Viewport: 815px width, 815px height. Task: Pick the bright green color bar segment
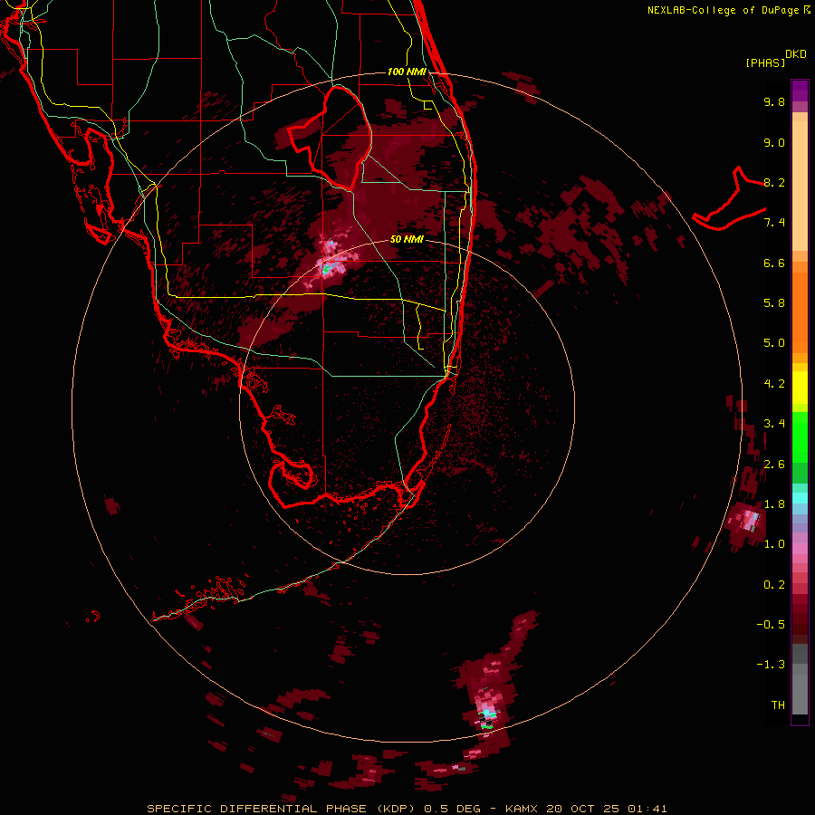pyautogui.click(x=800, y=436)
